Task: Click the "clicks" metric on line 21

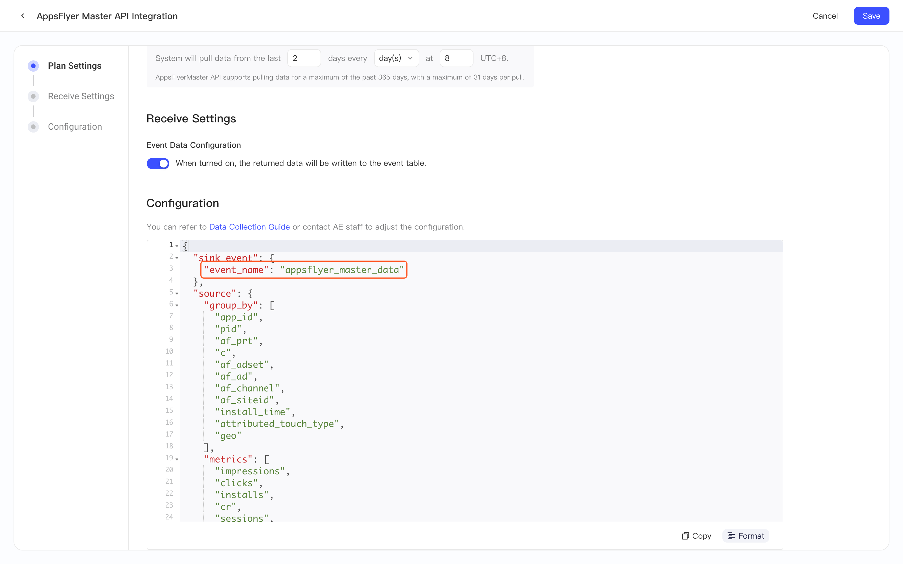Action: tap(236, 483)
